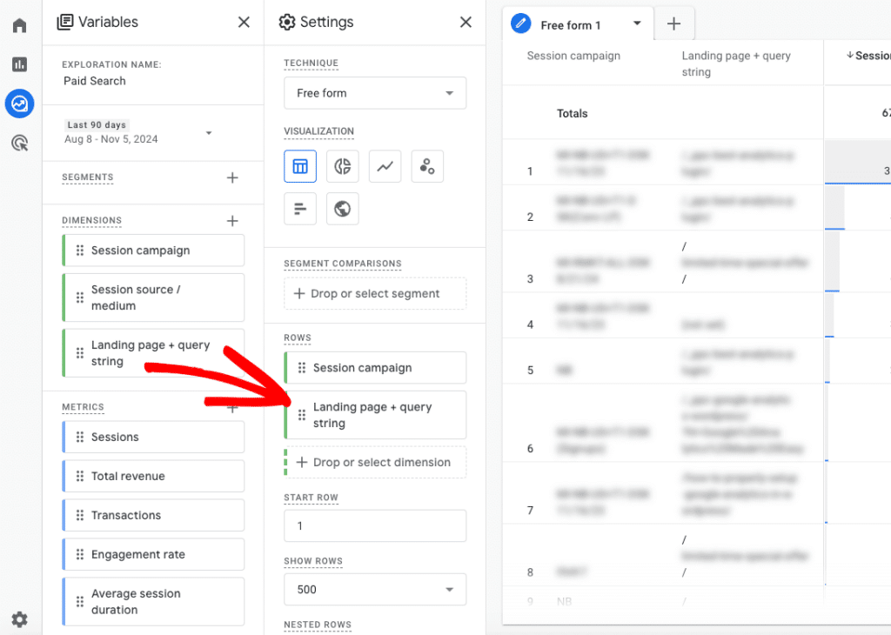Choose the geo map visualization
Screen dimensions: 891x635
(x=342, y=208)
